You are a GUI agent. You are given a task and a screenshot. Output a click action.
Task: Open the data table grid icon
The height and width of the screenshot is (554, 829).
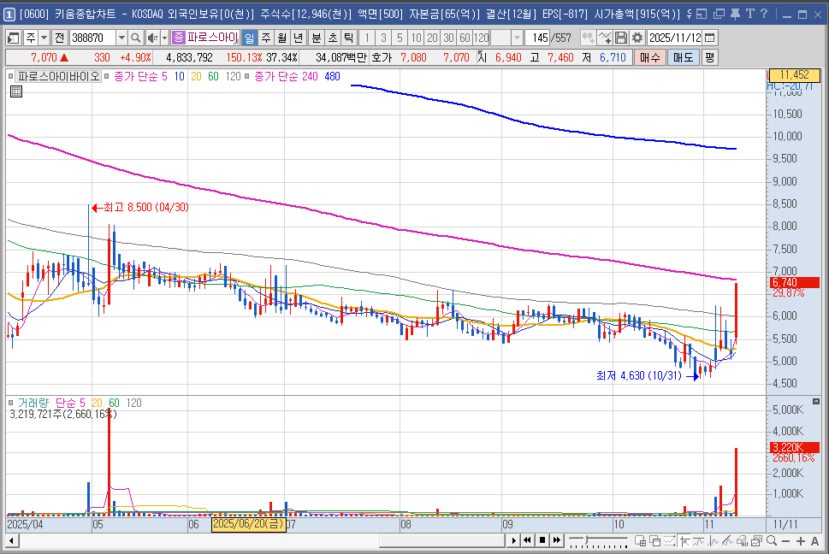pos(16,91)
